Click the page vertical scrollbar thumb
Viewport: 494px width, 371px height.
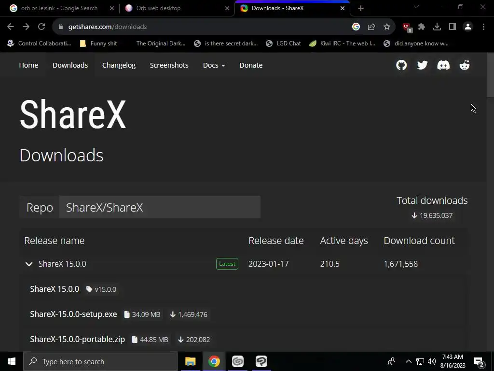pos(490,75)
